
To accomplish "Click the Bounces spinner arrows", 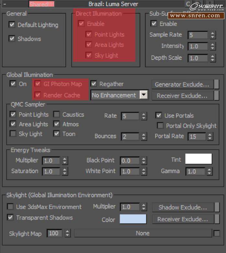I will (143, 136).
